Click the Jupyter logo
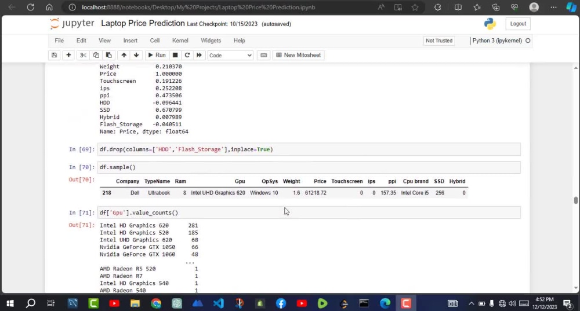The image size is (580, 311). (72, 23)
